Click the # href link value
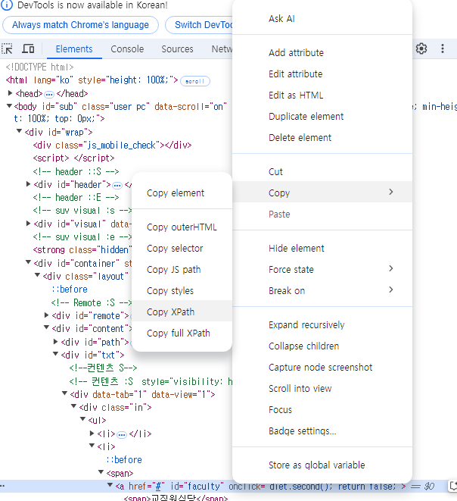 [157, 487]
